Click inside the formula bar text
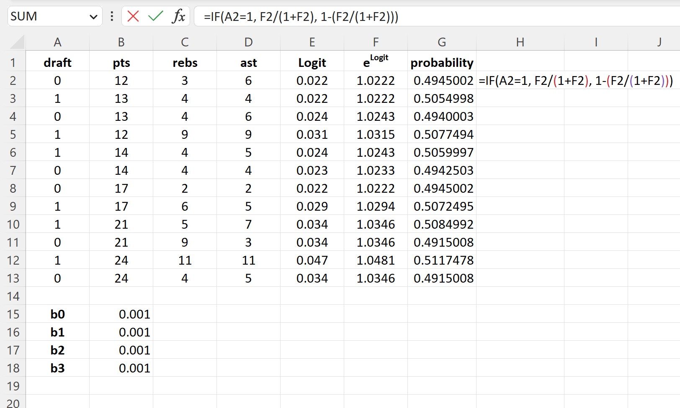The height and width of the screenshot is (408, 680). 301,17
